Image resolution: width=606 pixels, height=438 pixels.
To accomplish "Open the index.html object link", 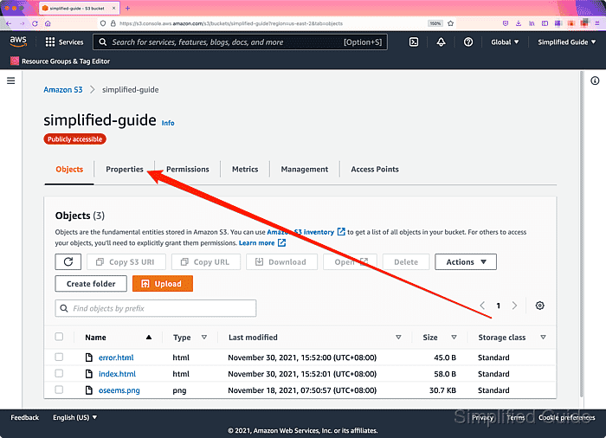I will 117,374.
